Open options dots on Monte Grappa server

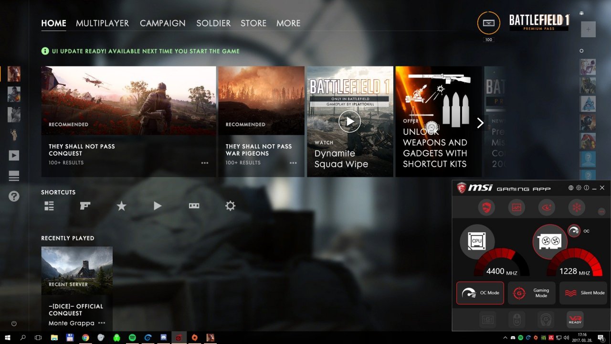102,323
